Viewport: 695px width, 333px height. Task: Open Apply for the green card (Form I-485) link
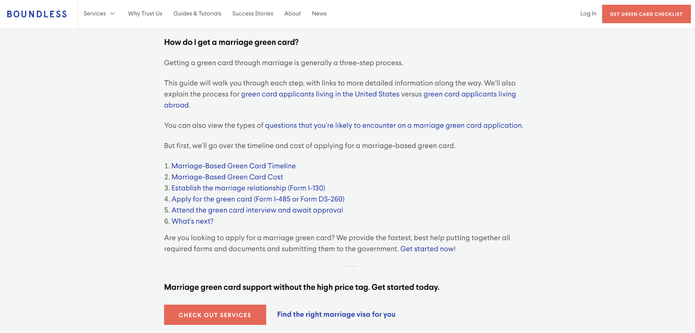(x=258, y=199)
